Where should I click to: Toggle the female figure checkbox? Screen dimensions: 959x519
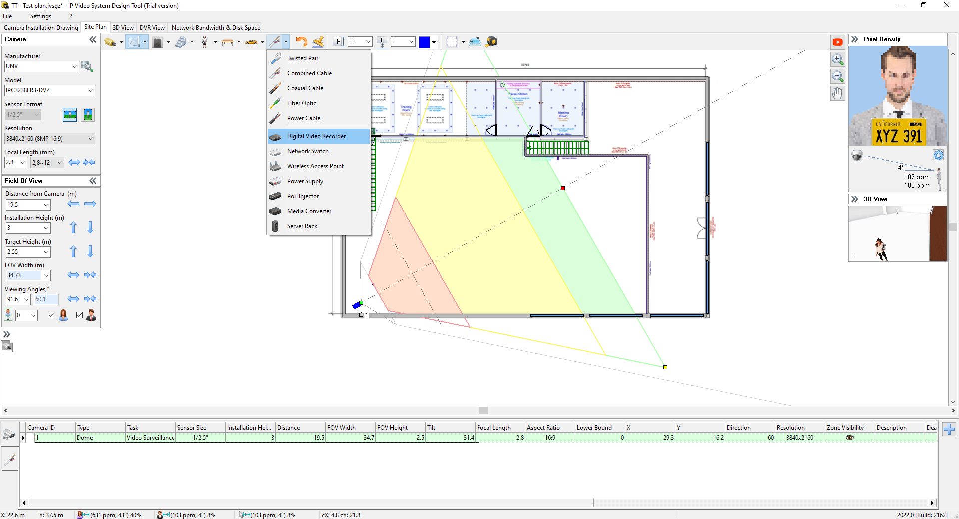[51, 315]
